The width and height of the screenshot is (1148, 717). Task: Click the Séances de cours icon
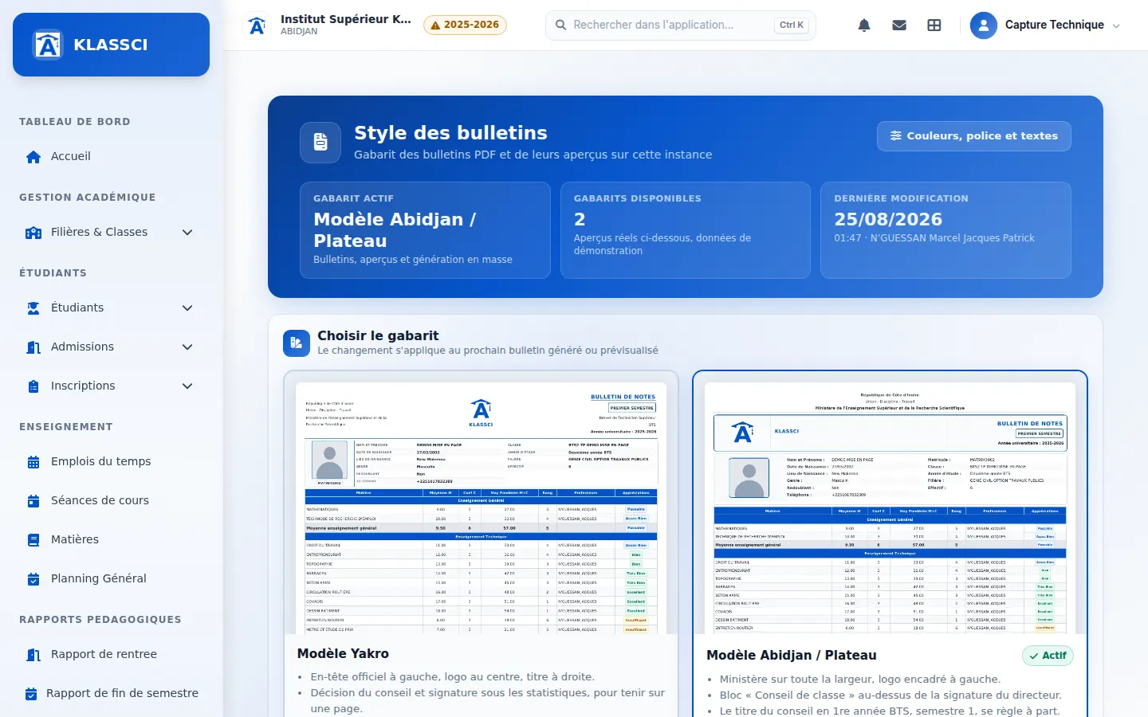(x=33, y=501)
